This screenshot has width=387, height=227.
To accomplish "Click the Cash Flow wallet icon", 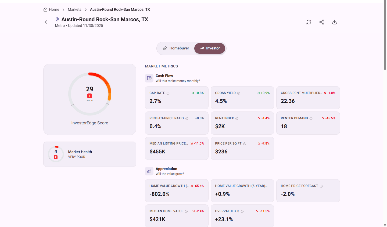I will point(149,78).
